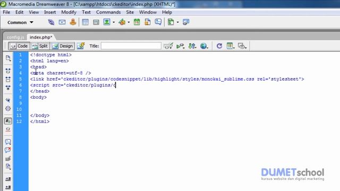Click in the Title input field
This screenshot has height=191, width=340.
(x=131, y=46)
